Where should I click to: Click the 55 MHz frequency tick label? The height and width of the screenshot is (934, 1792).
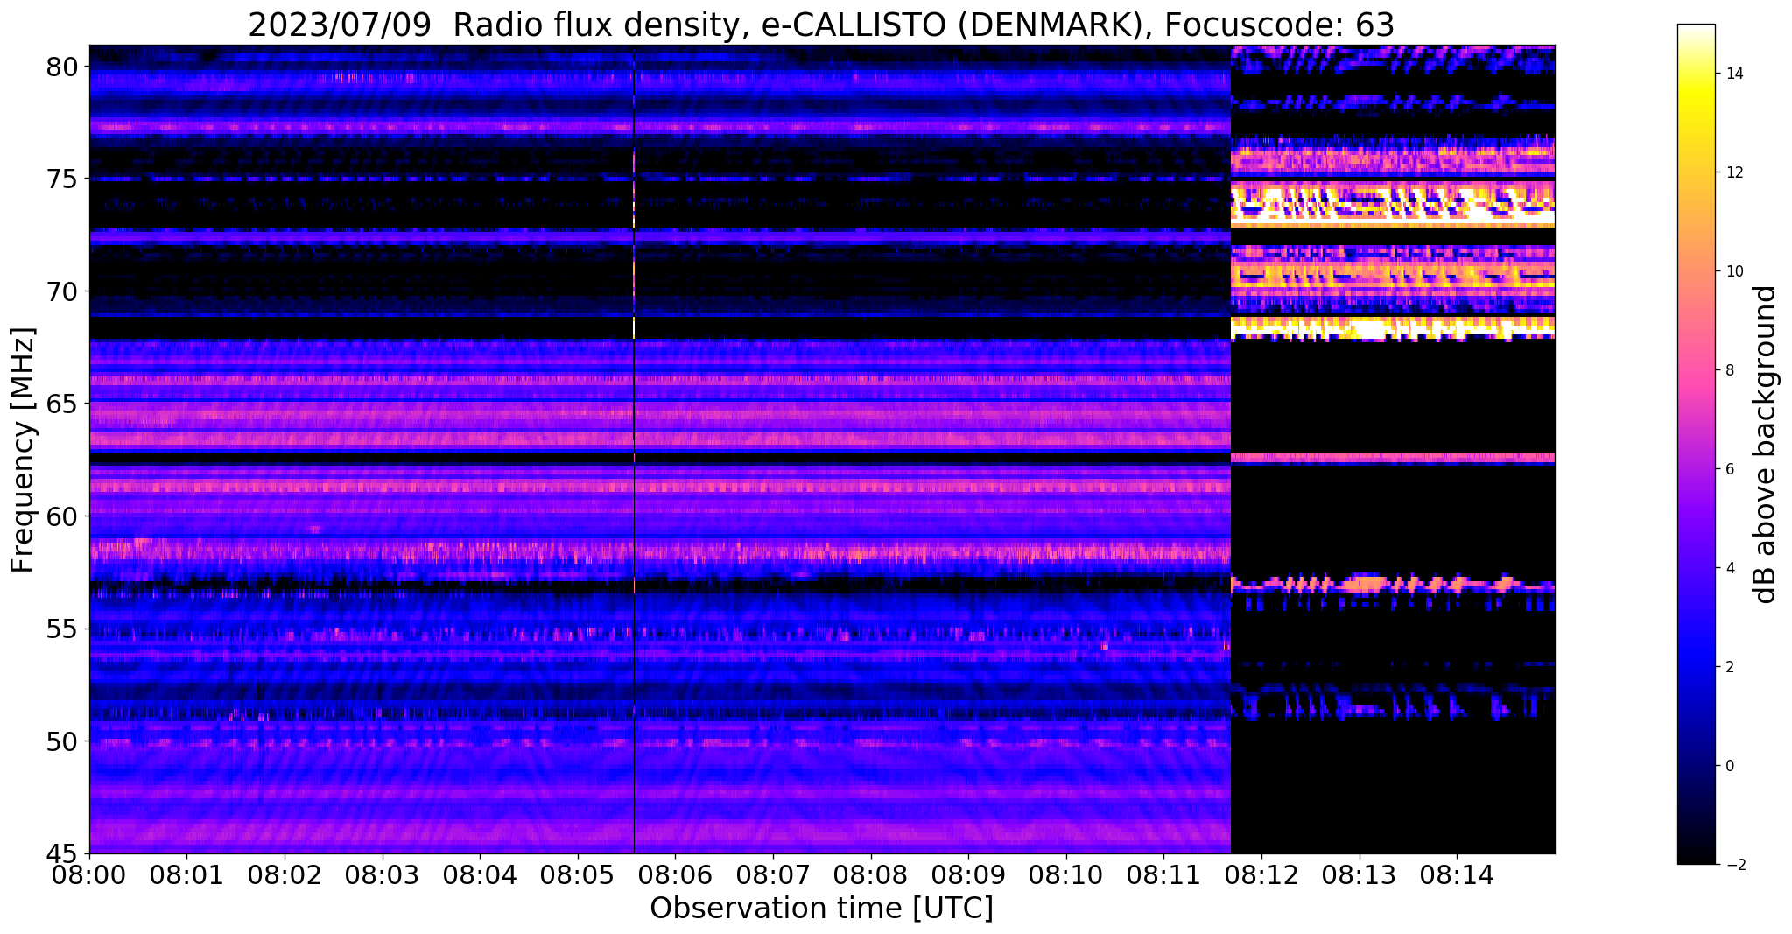click(x=61, y=629)
